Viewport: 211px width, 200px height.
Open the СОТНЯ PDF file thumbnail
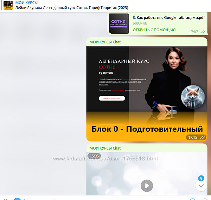point(118,23)
